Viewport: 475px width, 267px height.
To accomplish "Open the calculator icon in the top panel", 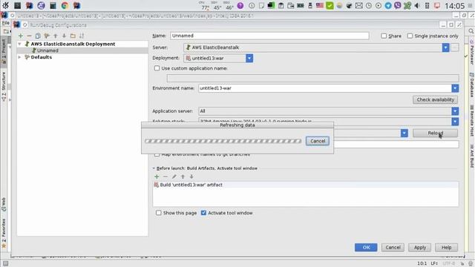I will point(53,5).
